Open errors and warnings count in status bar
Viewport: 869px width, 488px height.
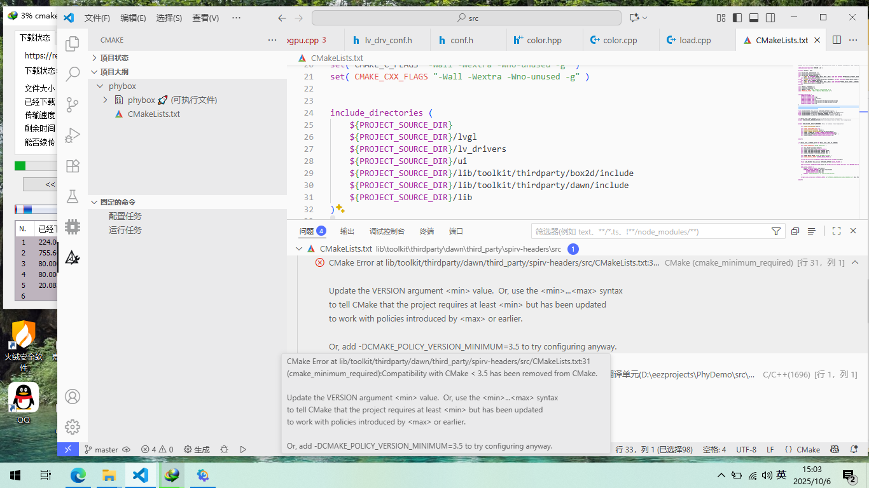point(157,449)
